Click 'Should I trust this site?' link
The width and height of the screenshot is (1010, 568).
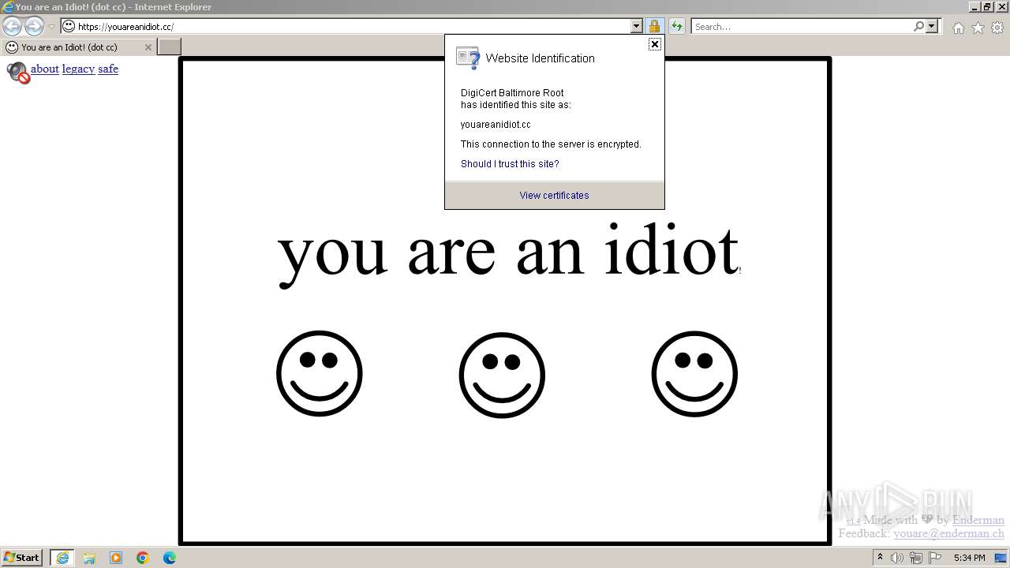tap(510, 164)
